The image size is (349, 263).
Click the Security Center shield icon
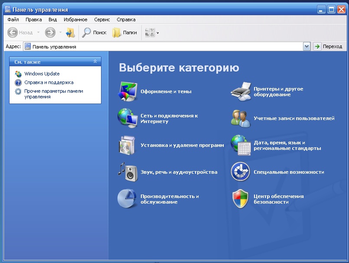(241, 199)
